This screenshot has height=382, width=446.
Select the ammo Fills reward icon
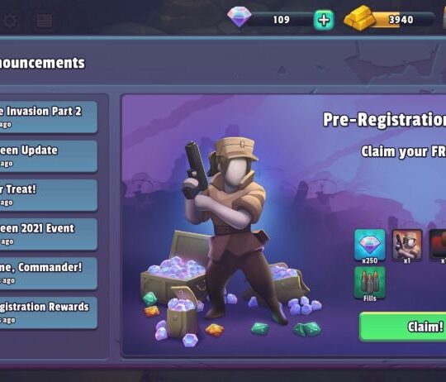pos(370,284)
